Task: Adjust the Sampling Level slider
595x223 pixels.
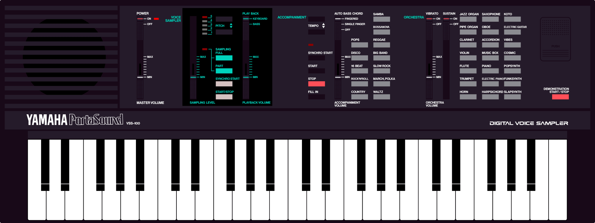Action: [x=193, y=77]
